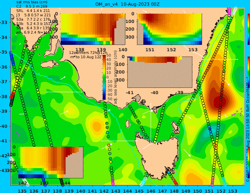Viewport: 250px width, 193px height.
Task: Select the C2 9.5 3 m 269 row
Action: click(x=32, y=6)
